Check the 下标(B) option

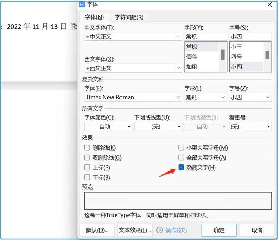(x=87, y=177)
